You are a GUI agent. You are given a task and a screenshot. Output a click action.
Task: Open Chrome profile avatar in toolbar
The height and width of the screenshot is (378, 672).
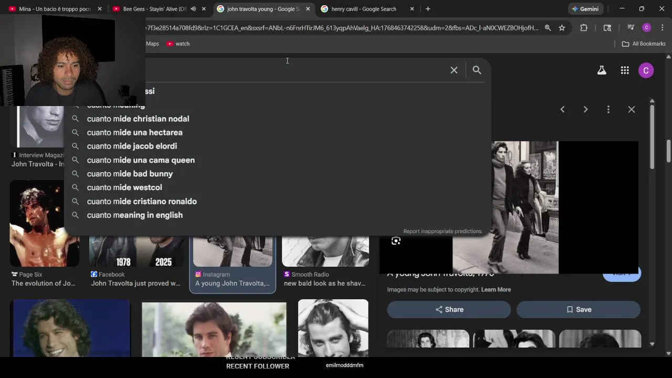tap(647, 28)
